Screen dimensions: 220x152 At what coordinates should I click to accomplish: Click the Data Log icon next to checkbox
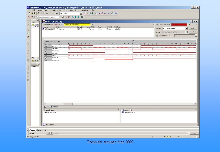[x=131, y=110]
